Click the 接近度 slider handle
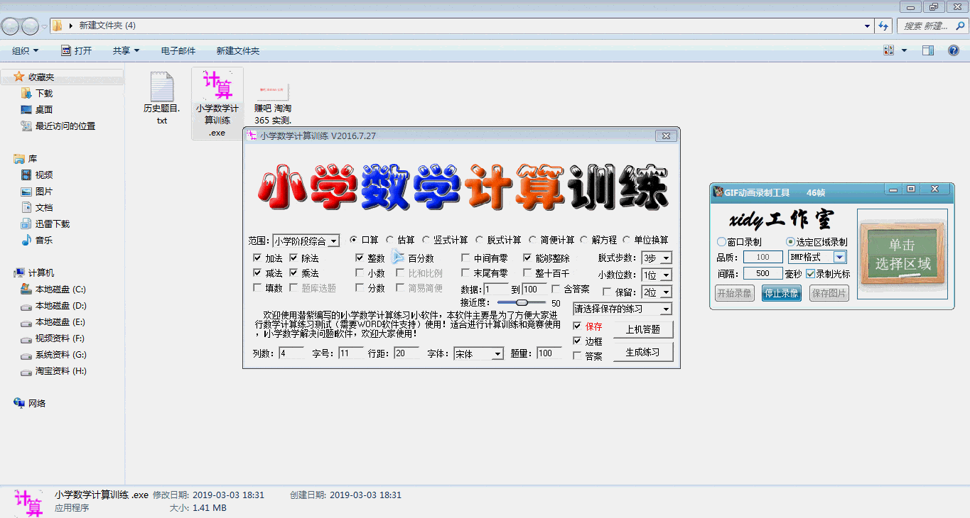 (x=522, y=303)
